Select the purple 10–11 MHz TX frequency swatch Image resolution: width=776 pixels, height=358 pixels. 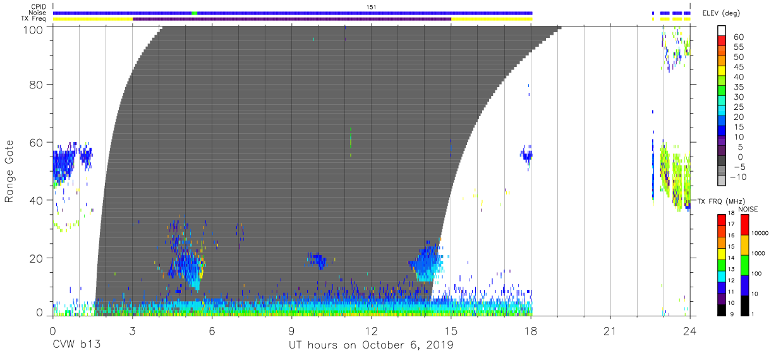[x=723, y=298]
